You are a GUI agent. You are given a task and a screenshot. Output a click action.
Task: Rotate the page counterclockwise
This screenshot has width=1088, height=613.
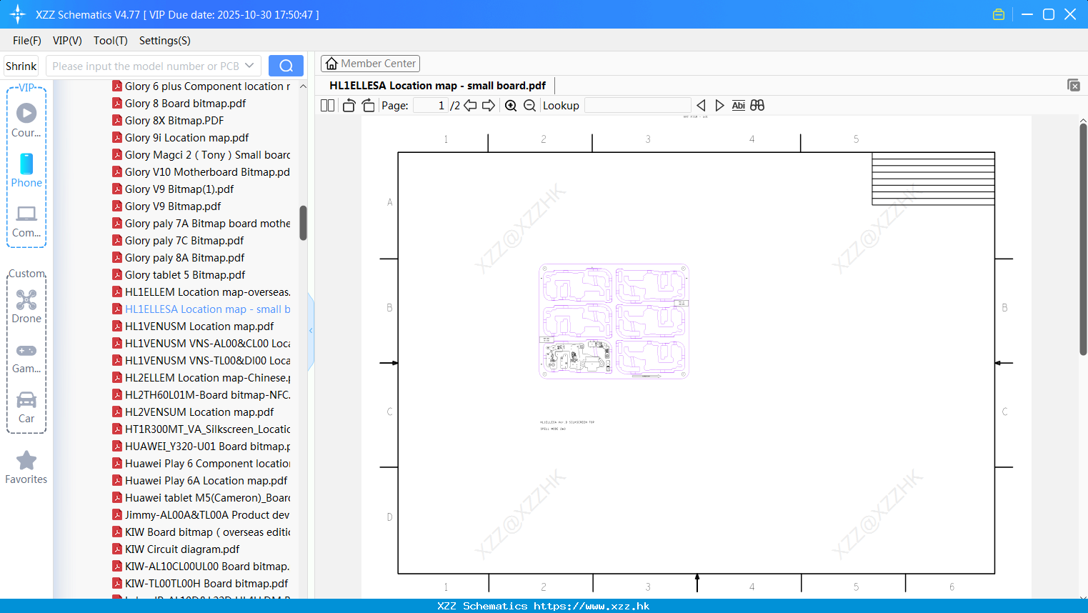(349, 106)
